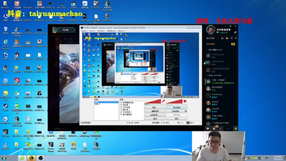Toggle the 文字来源 3 source checkbox
This screenshot has width=286, height=161.
[x=121, y=112]
